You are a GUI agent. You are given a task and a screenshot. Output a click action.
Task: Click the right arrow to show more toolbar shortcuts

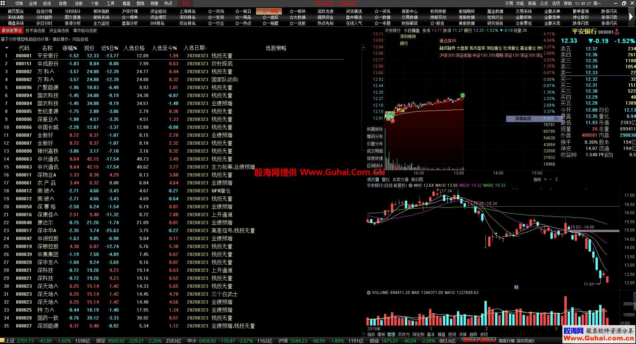click(631, 16)
